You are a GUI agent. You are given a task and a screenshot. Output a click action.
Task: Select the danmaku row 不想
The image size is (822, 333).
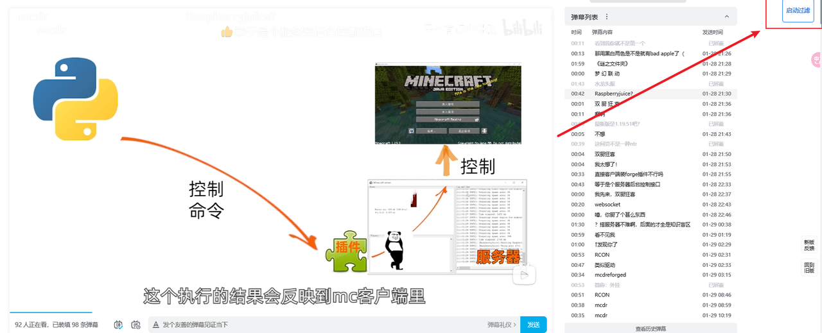point(651,134)
